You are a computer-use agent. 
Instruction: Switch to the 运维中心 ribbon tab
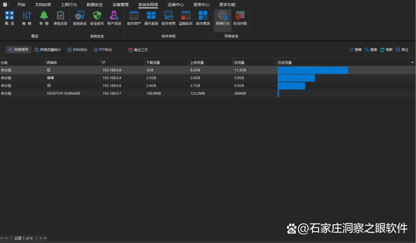tap(175, 4)
